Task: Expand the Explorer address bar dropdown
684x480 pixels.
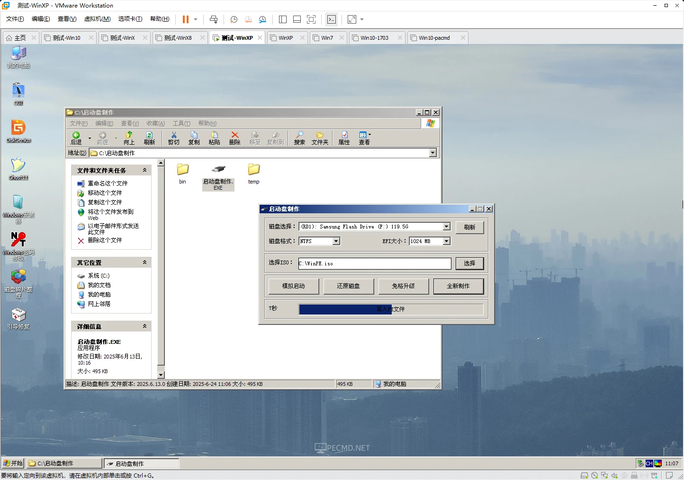Action: pyautogui.click(x=432, y=153)
